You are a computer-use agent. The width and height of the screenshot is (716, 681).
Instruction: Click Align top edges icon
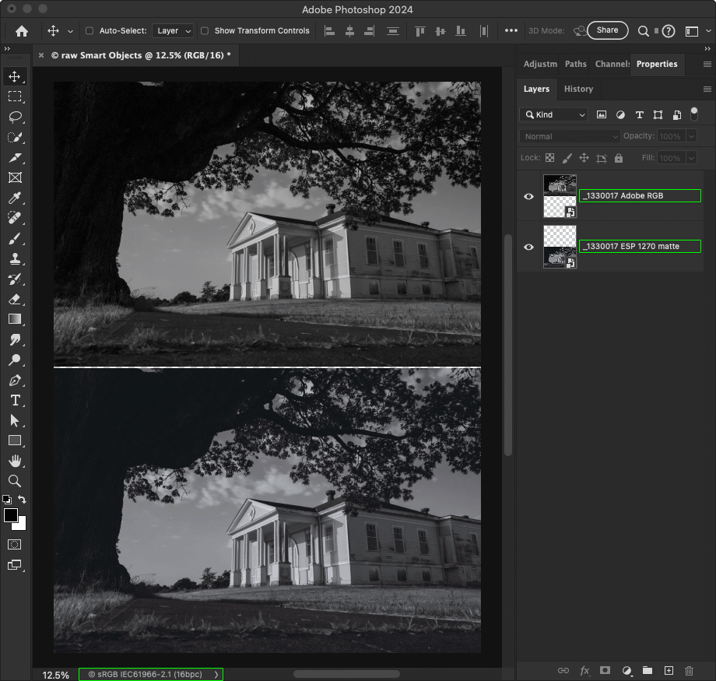click(419, 31)
